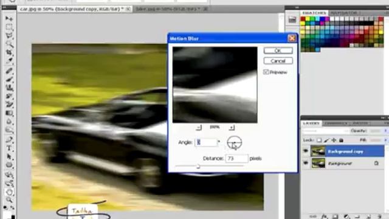The image size is (389, 219).
Task: Select the Brush tool
Action: [9, 80]
